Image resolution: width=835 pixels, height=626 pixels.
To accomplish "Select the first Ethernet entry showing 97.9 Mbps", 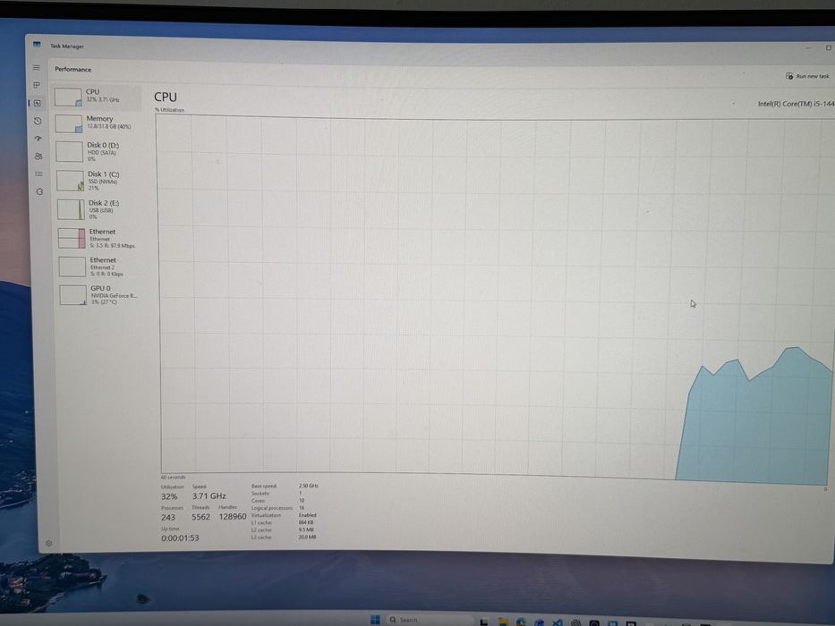I will click(101, 239).
